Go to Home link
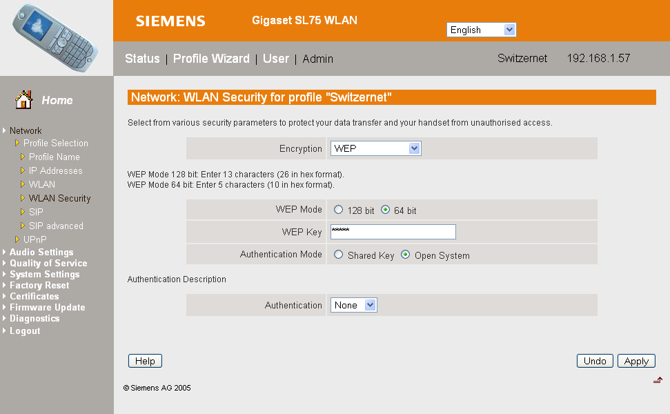The image size is (670, 414). pyautogui.click(x=57, y=101)
